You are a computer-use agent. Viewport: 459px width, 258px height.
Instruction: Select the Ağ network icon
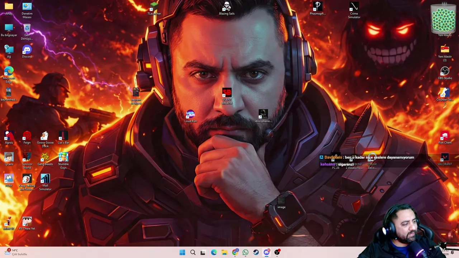pos(9,52)
